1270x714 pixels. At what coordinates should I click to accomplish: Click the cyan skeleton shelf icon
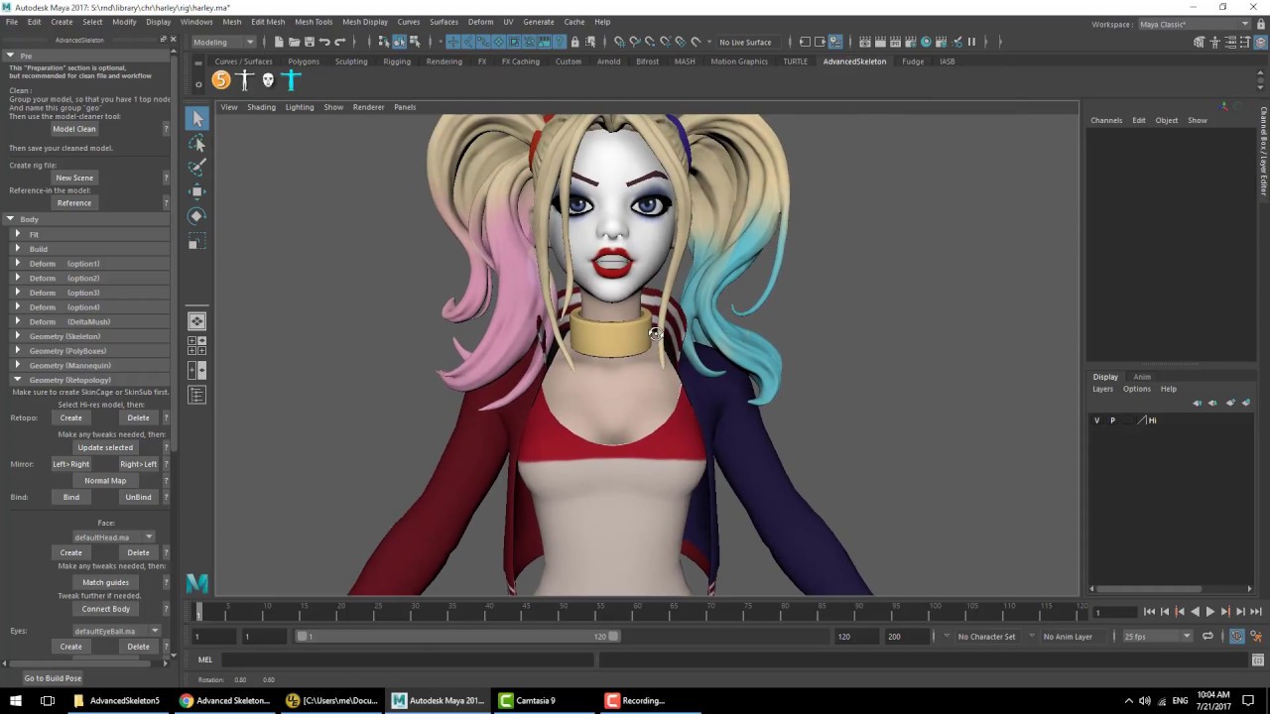tap(292, 80)
